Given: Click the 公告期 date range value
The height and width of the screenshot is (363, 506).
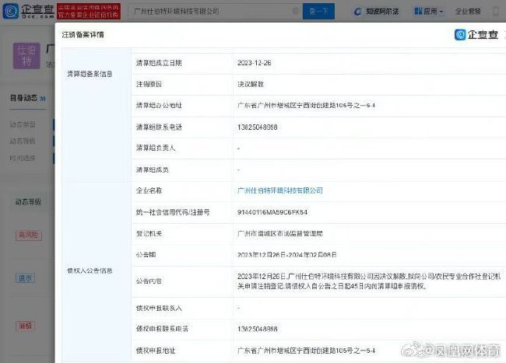Looking at the screenshot, I should click(x=287, y=255).
